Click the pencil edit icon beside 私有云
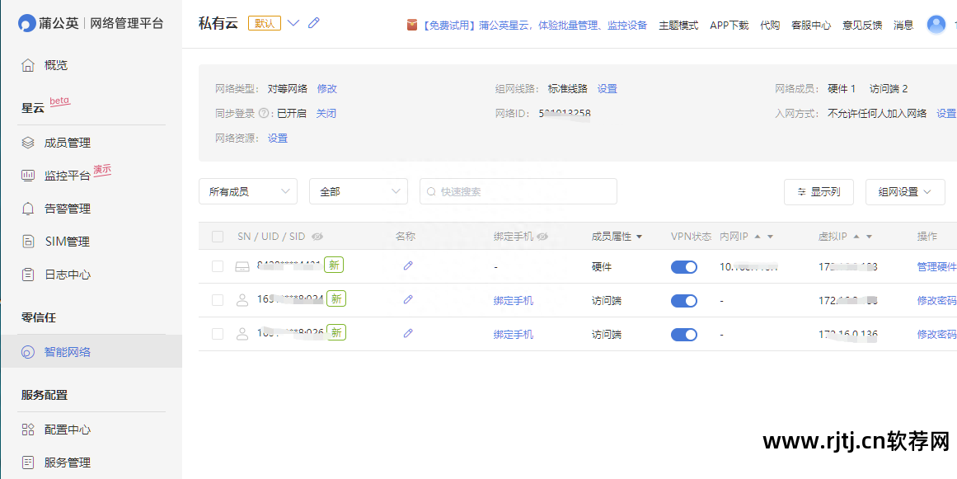Screen dimensions: 957x479 (x=314, y=23)
